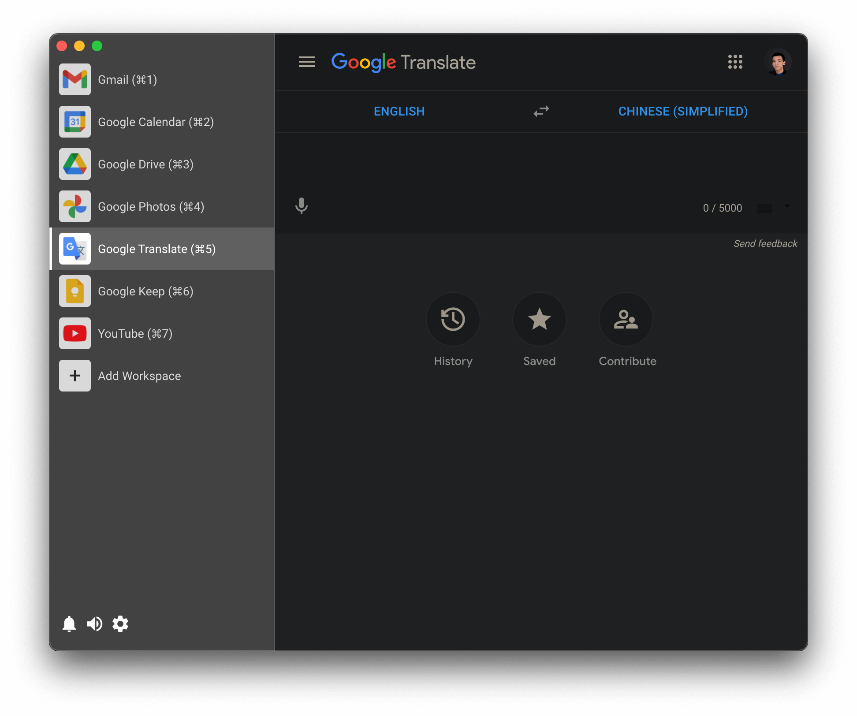Click the Add Workspace label
The width and height of the screenshot is (857, 716).
(x=139, y=376)
